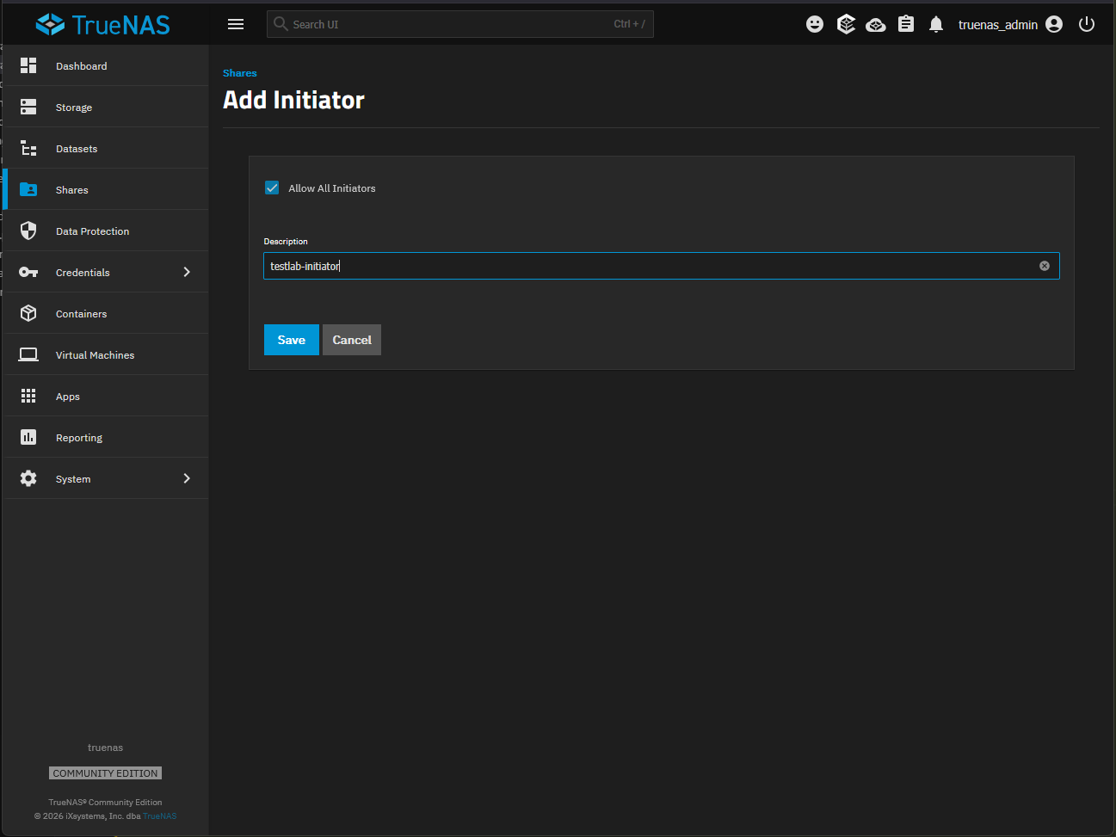Open the TrueCommand status icon

[x=846, y=24]
